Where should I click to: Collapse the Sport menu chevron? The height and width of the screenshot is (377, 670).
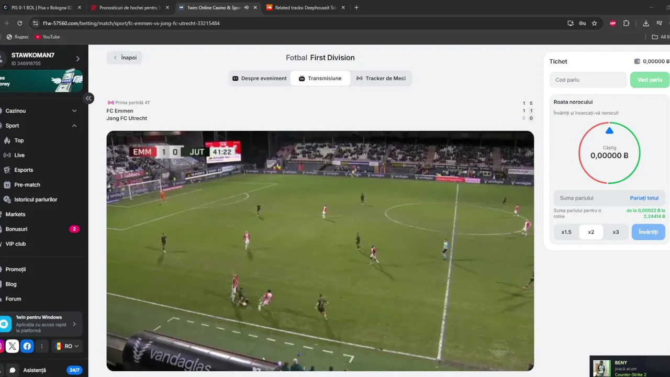click(74, 126)
